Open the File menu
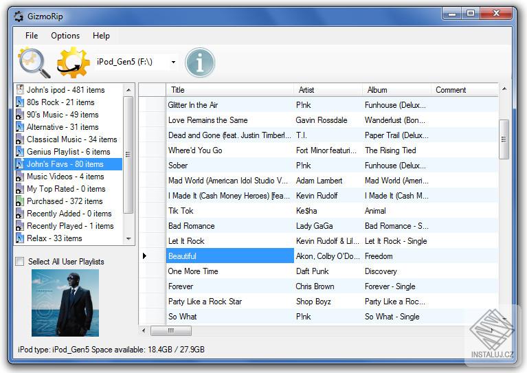527x373 pixels. click(x=32, y=36)
